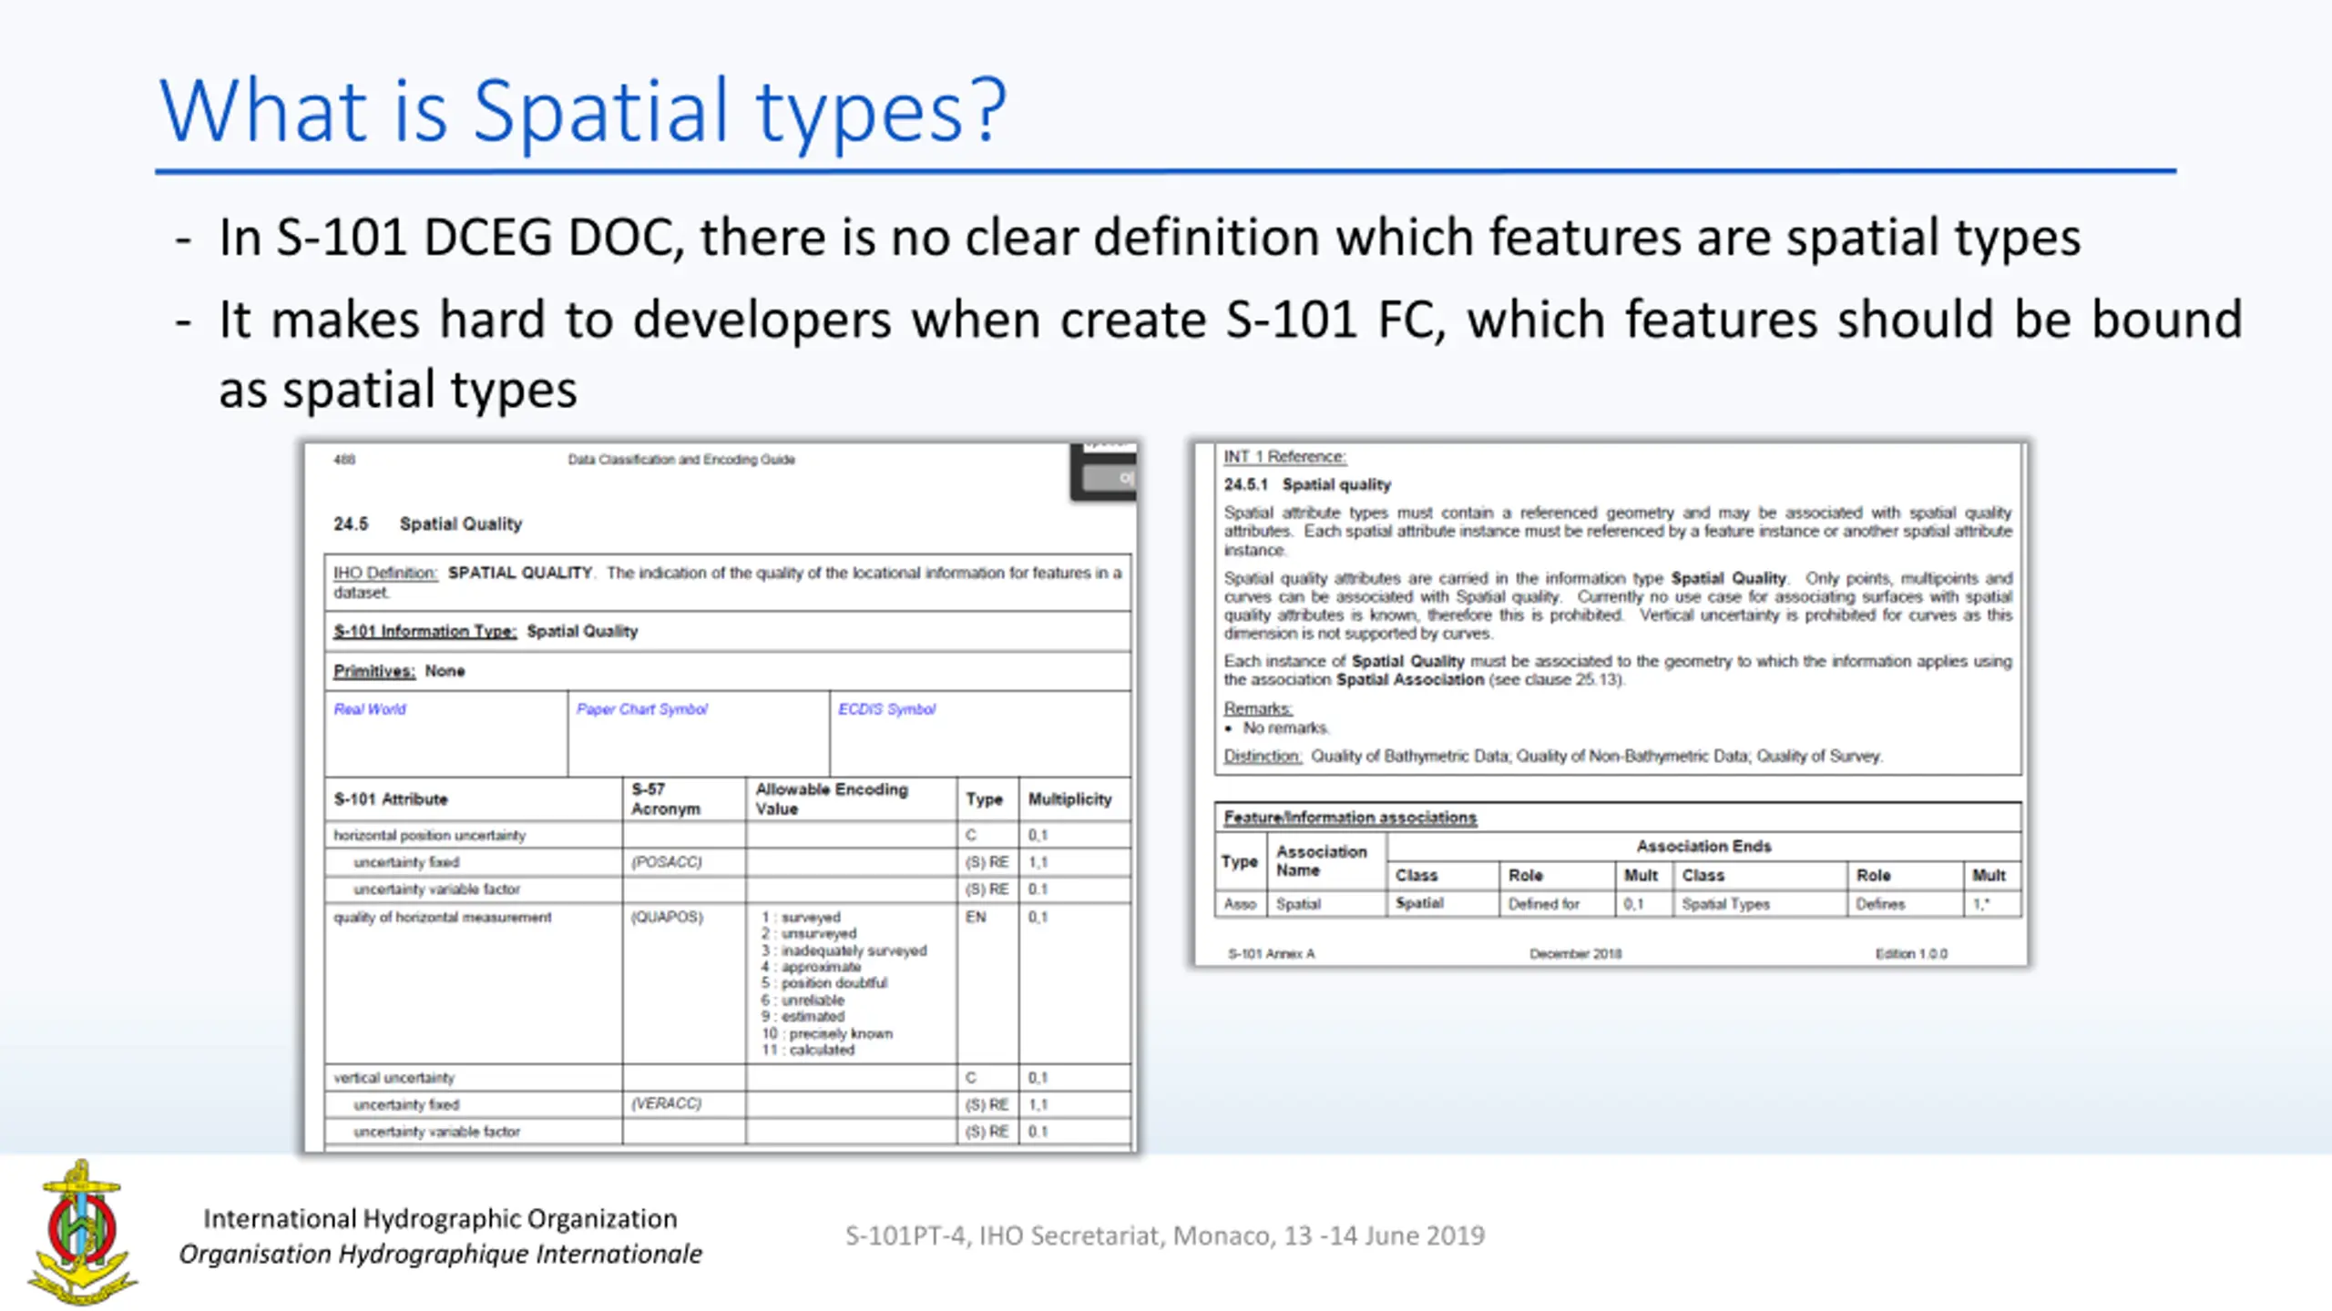2332x1311 pixels.
Task: Click 'Organisation Hydrographique Internationale' italic text
Action: click(440, 1255)
